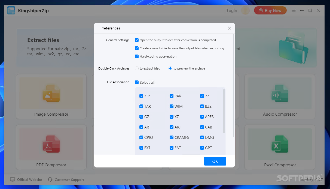Toggle the GZ file association checkbox
Screen dimensions: 330x189
[x=141, y=117]
